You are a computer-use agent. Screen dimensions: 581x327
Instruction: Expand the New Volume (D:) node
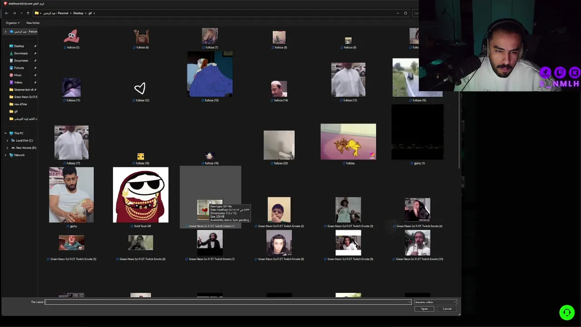tap(7, 148)
